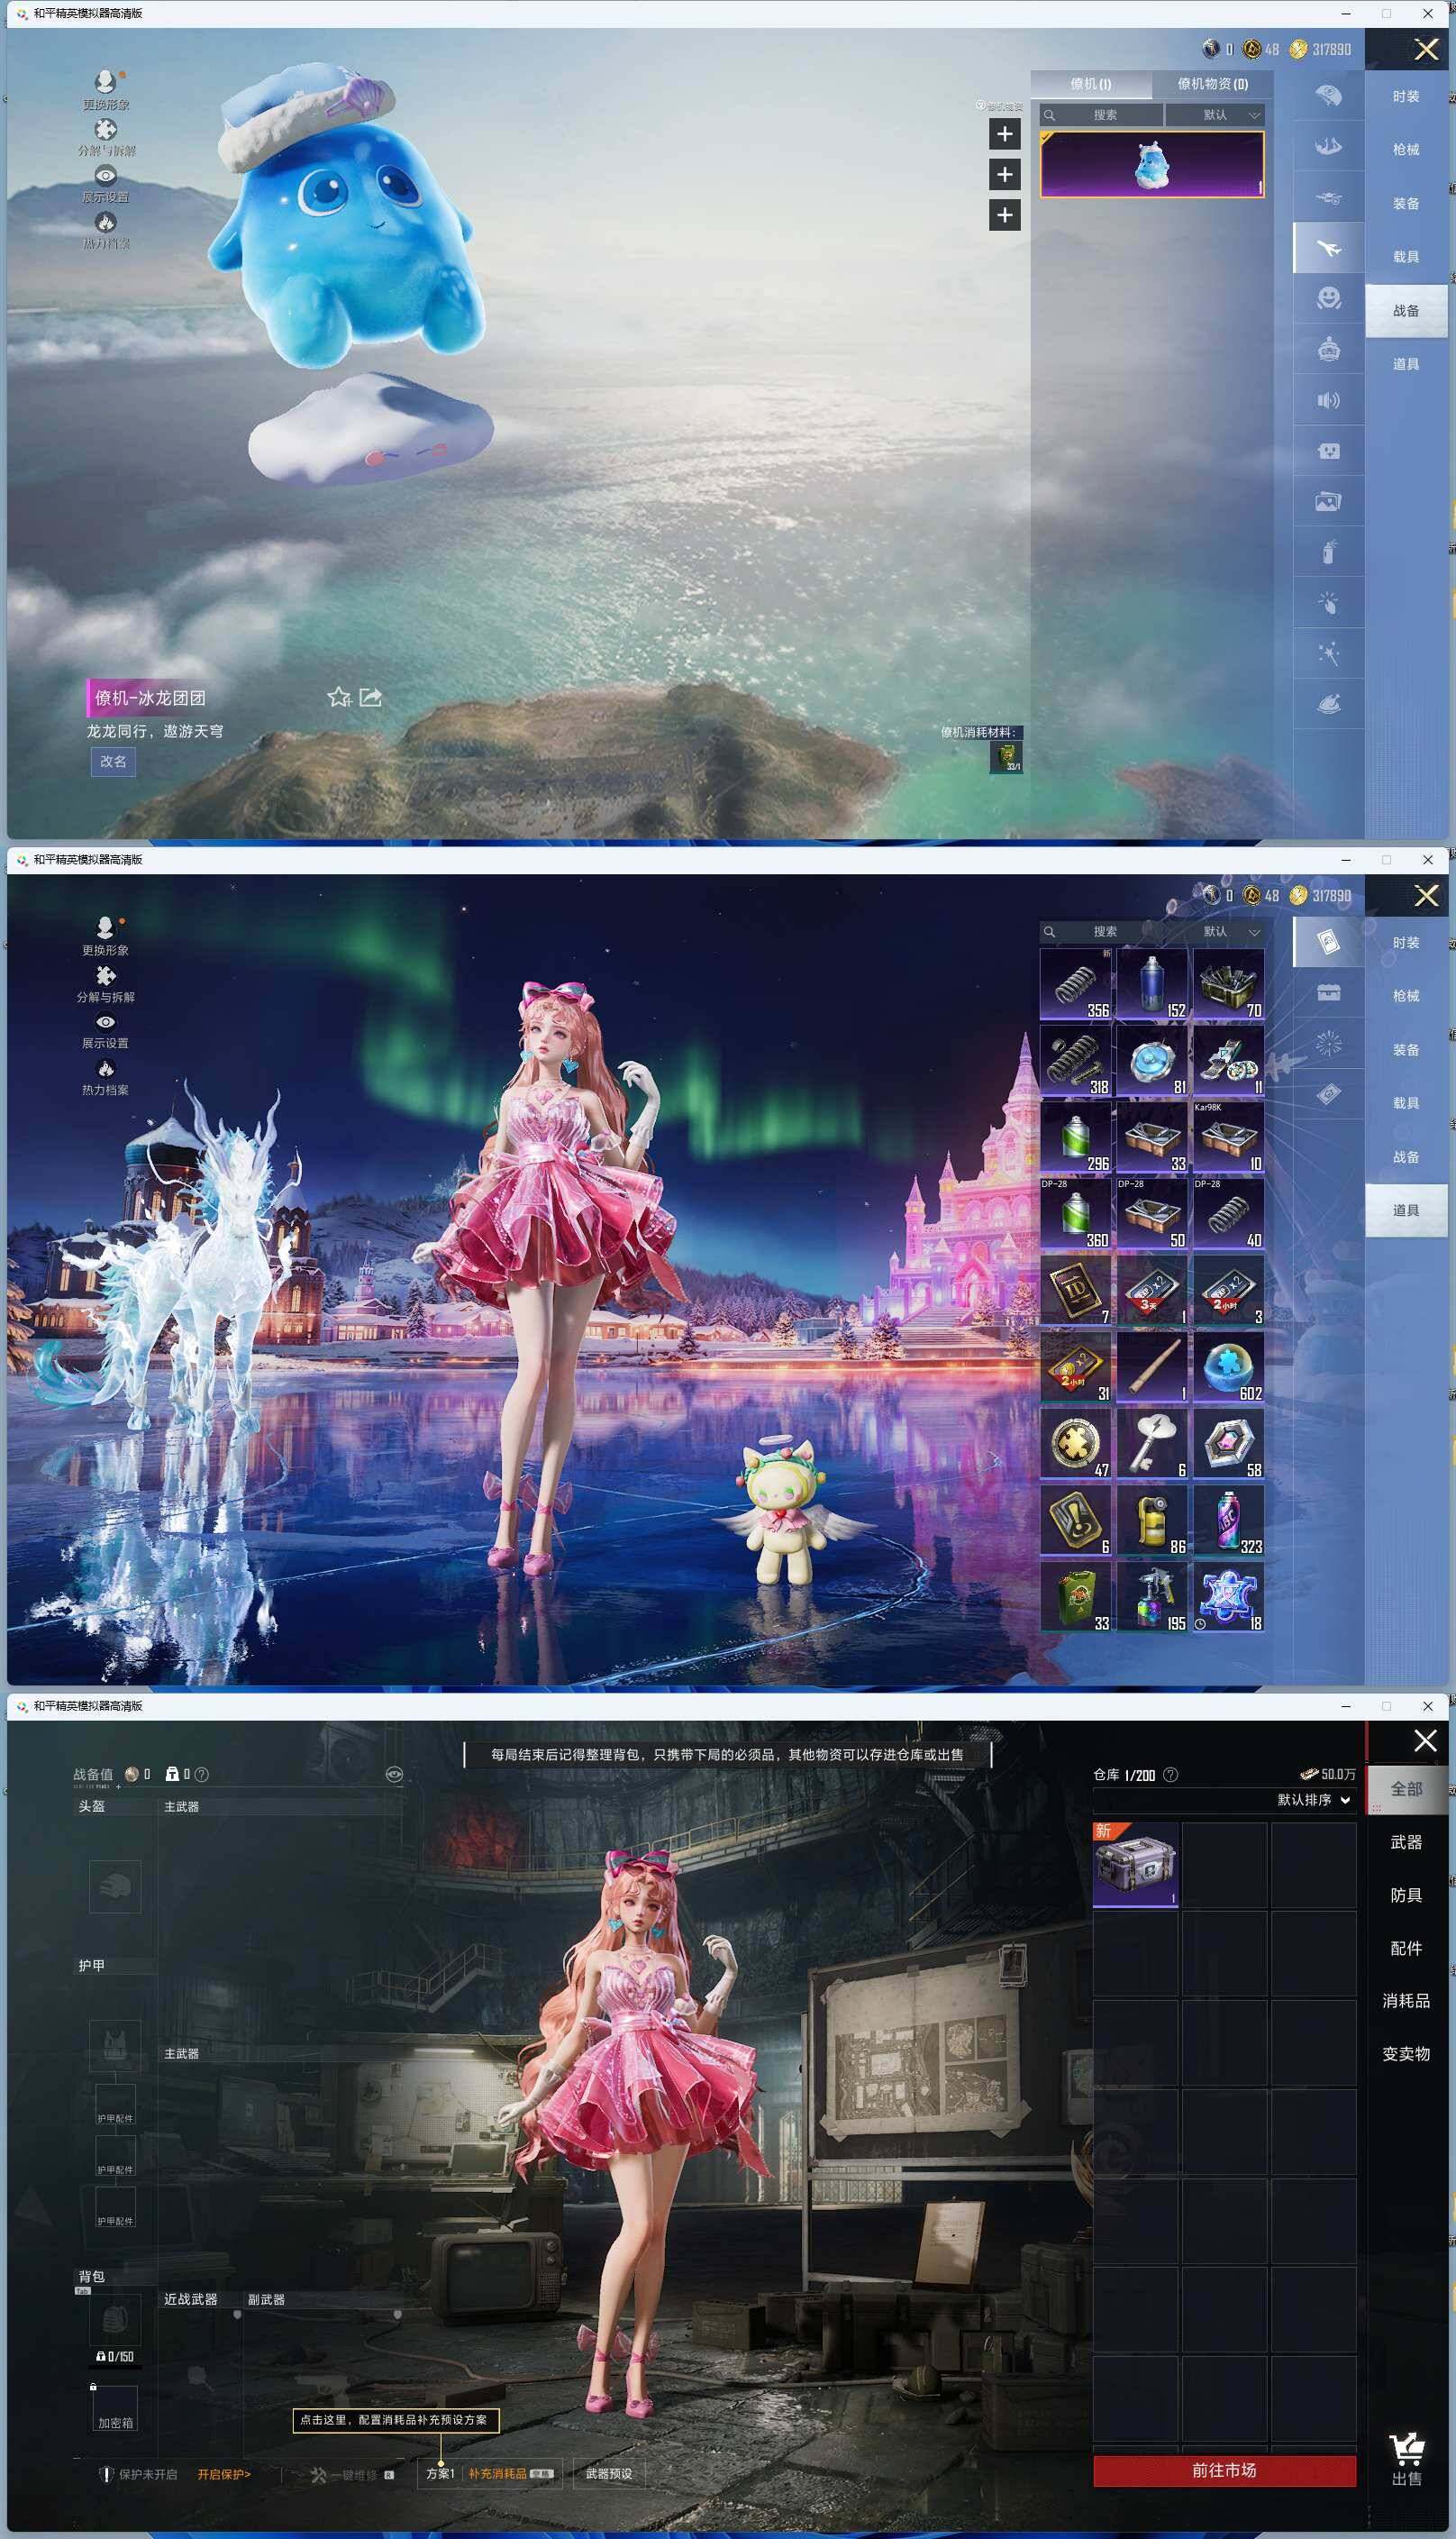Screen dimensions: 1456x2539
Task: Click 更换形象 icon in the 僚机 window
Action: 105,82
